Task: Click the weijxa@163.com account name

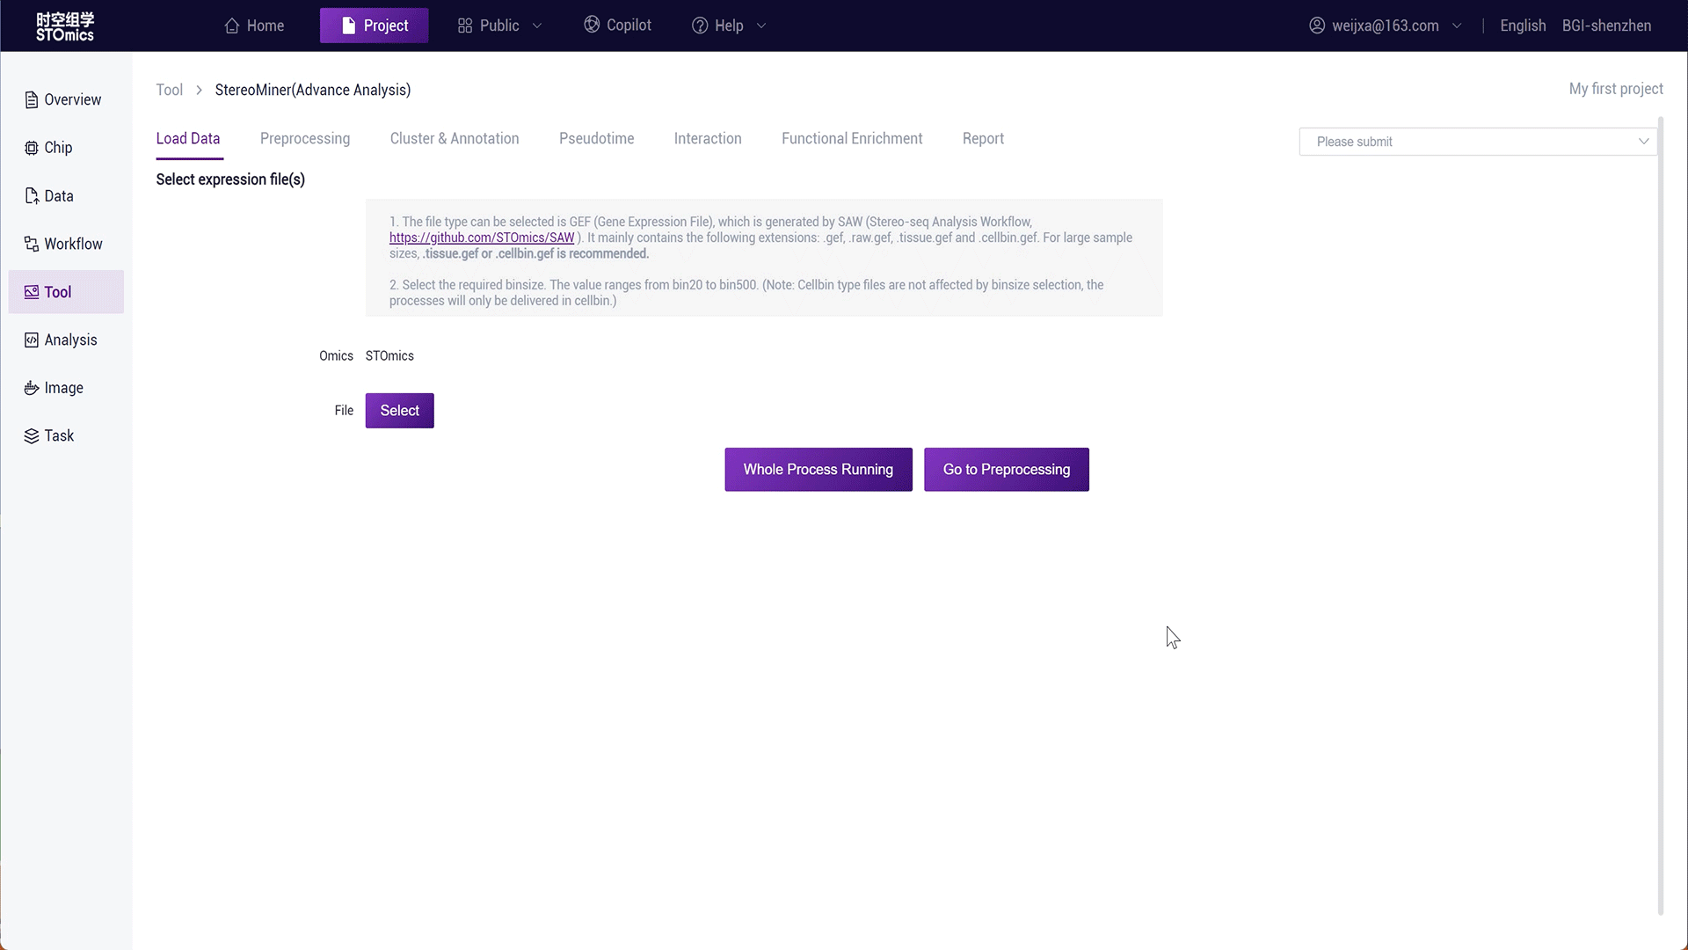Action: point(1385,26)
